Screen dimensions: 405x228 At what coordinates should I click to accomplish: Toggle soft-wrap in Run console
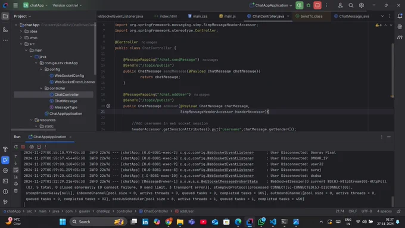(15, 170)
